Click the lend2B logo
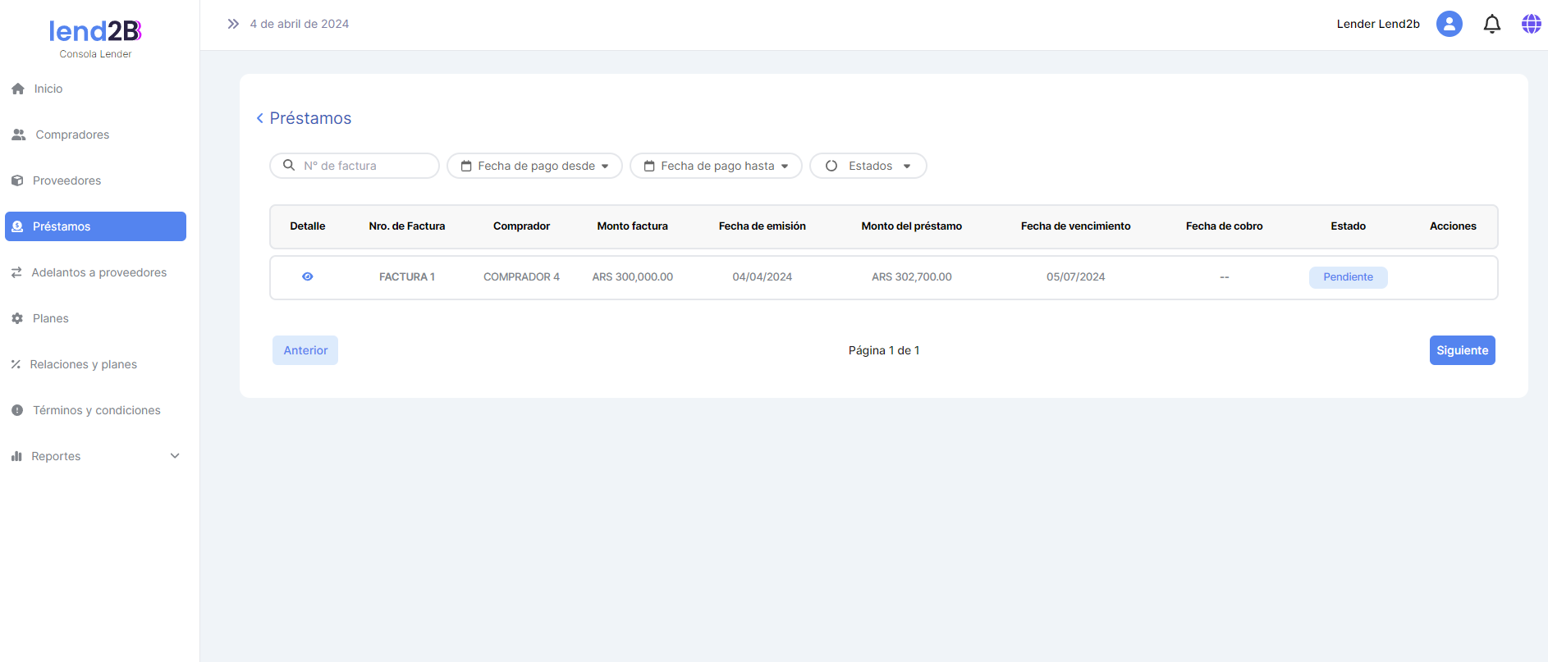Image resolution: width=1548 pixels, height=662 pixels. (95, 31)
